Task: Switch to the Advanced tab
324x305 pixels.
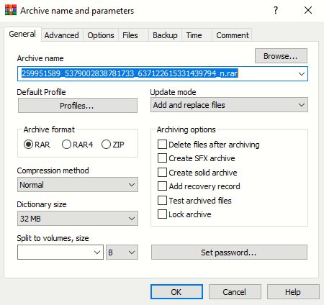Action: 61,35
